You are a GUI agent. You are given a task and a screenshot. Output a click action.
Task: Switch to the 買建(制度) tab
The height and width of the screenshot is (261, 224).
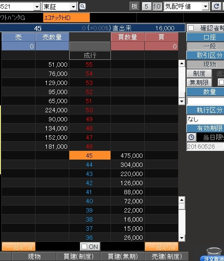[78, 256]
